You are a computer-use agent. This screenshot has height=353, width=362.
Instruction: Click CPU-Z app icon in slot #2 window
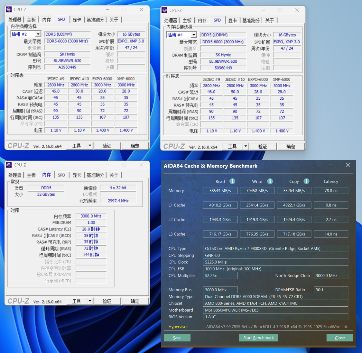pos(9,9)
